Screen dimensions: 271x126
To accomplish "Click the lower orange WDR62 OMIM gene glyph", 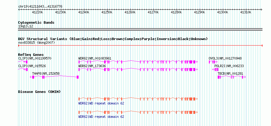I will [138, 112].
